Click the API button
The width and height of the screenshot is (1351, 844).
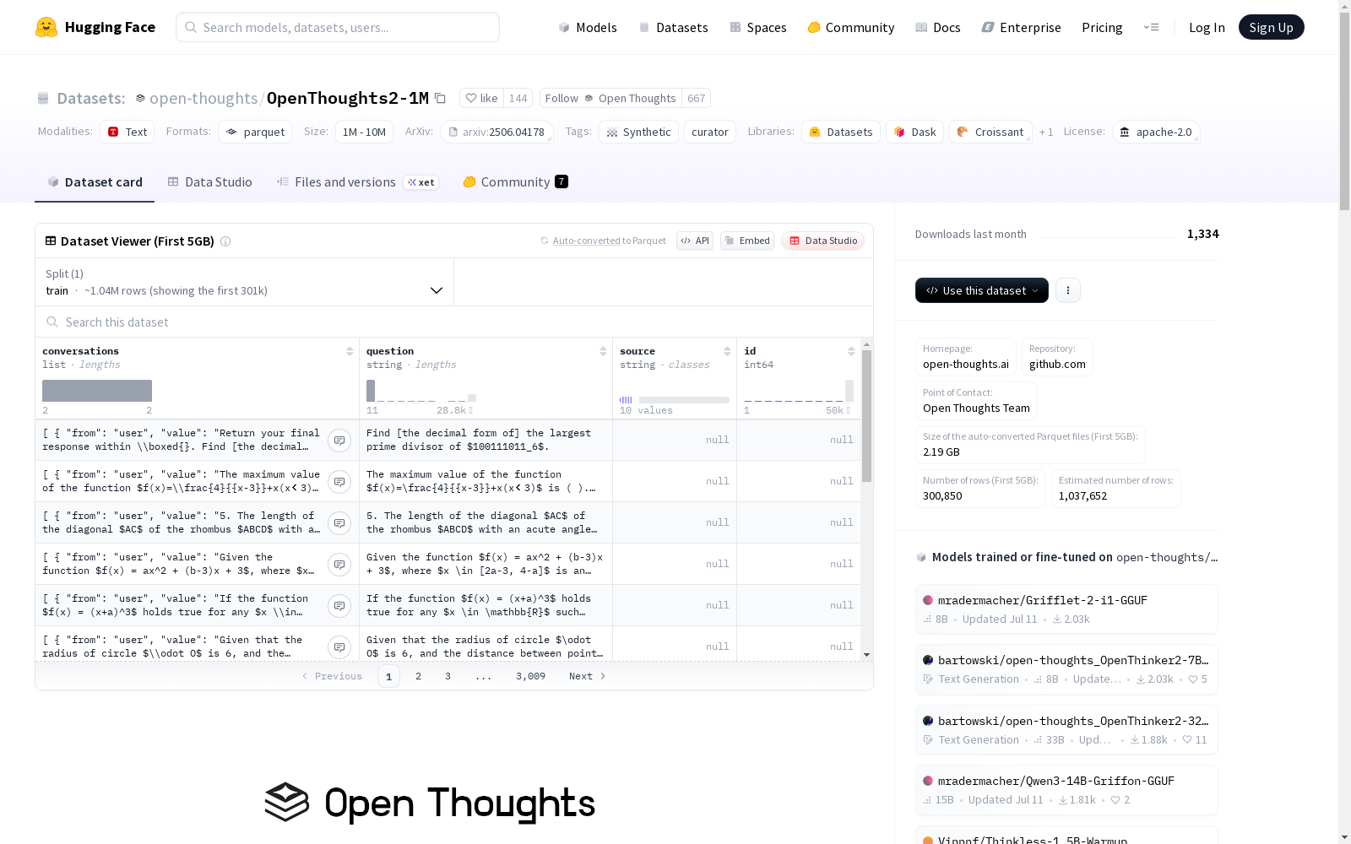pyautogui.click(x=695, y=241)
